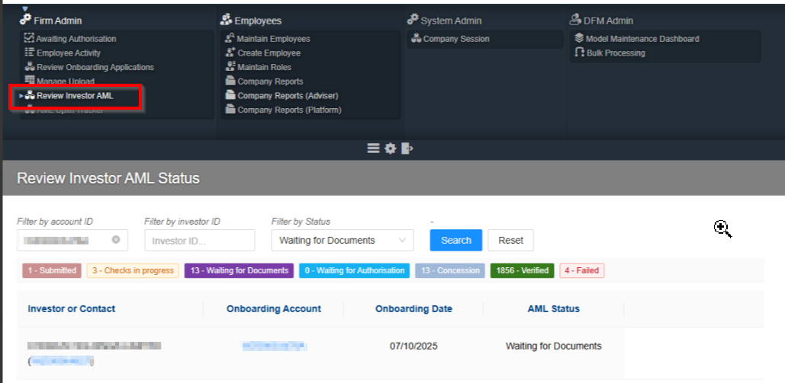Filter by 4 - Failed badge
The width and height of the screenshot is (785, 383).
582,270
